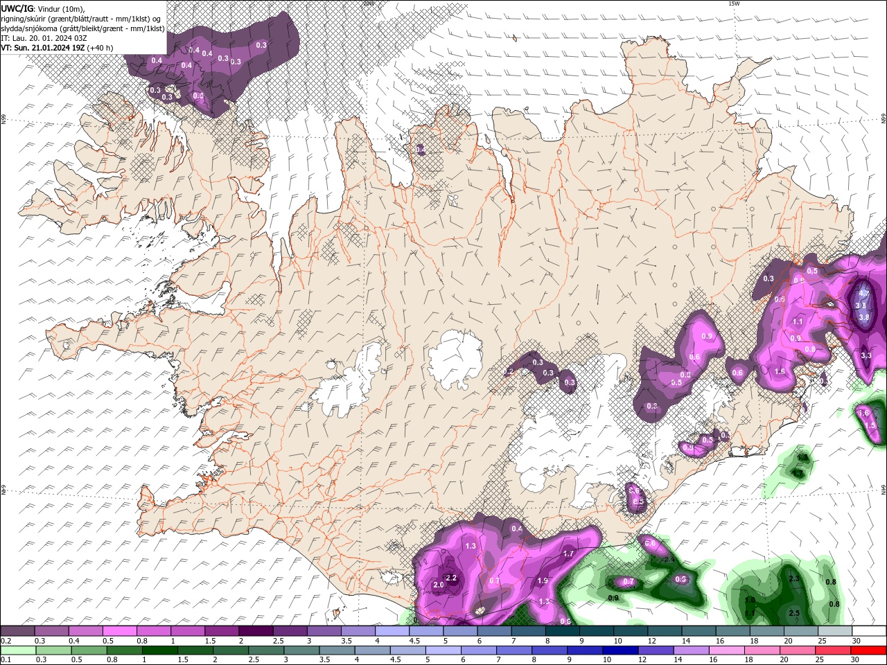Click the '2.2' value in the southern purple area

[451, 578]
